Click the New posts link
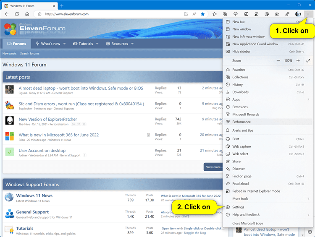The width and height of the screenshot is (315, 237). 9,53
